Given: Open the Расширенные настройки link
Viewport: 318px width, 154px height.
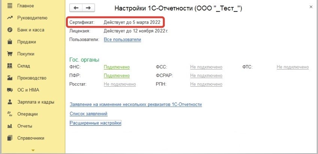Looking at the screenshot, I should (x=96, y=123).
